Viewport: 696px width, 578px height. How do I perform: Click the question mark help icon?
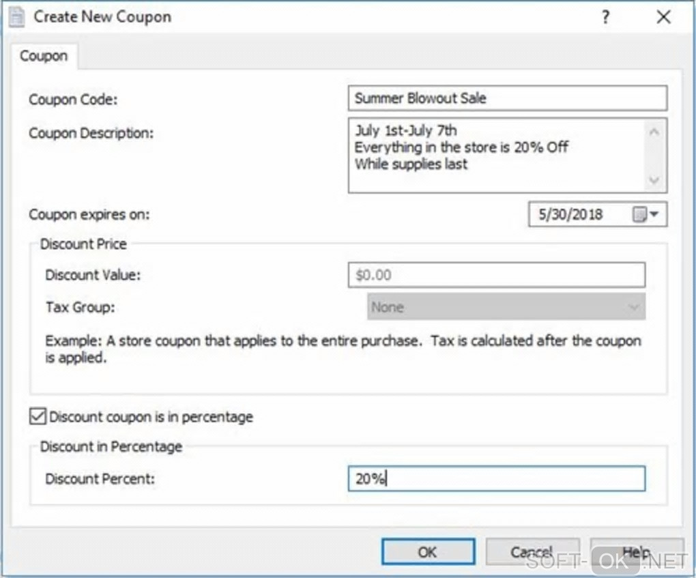click(605, 18)
